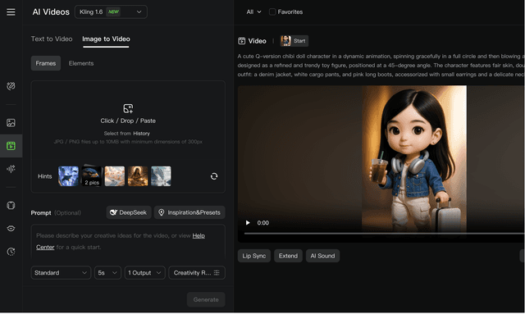Select the Image to Video tab
Image resolution: width=525 pixels, height=314 pixels.
pos(106,39)
